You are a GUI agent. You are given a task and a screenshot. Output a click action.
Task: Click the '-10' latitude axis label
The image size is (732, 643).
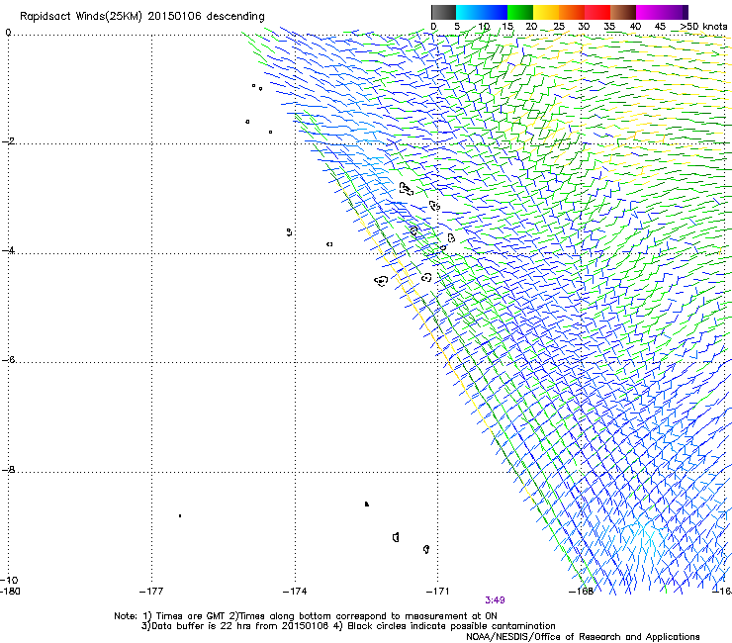pos(10,581)
